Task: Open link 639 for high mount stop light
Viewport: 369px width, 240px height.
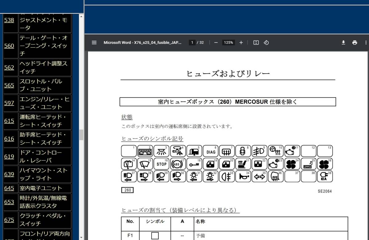Action: coord(9,174)
